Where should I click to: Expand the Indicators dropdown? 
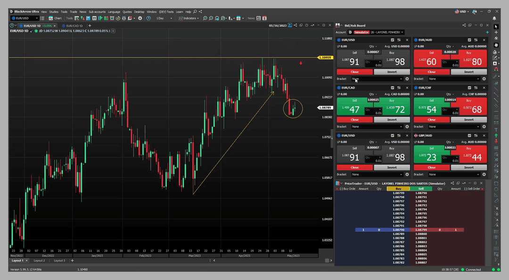[x=189, y=18]
